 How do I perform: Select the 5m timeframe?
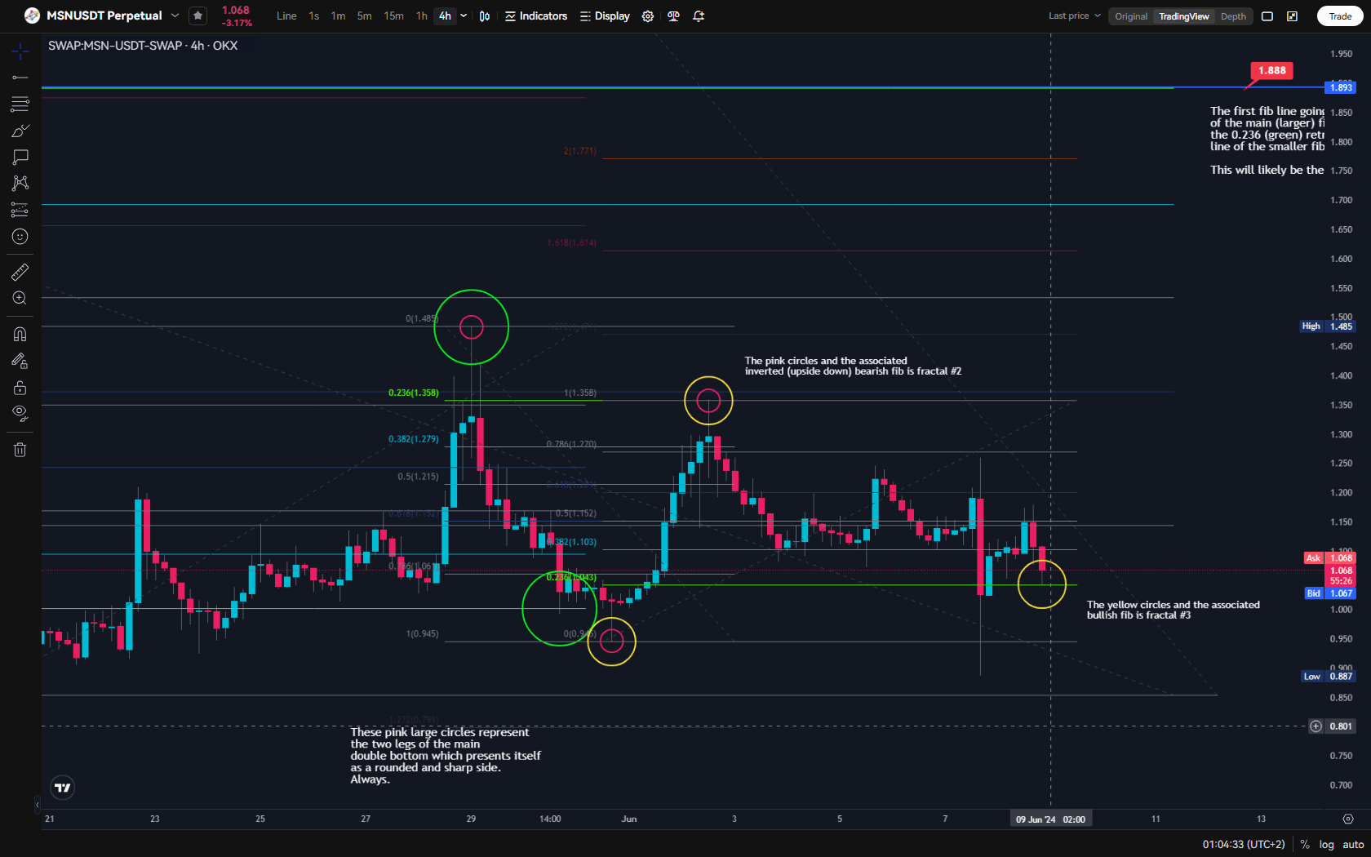pyautogui.click(x=364, y=16)
